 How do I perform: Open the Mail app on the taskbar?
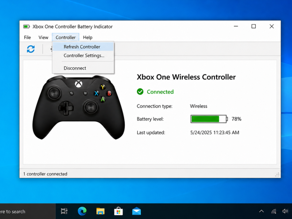137,211
